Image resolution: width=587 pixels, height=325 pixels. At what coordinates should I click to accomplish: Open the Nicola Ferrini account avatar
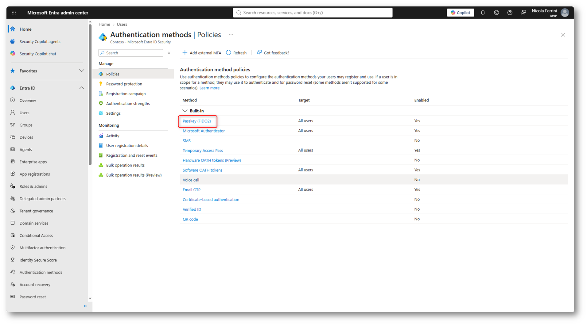[x=565, y=13]
